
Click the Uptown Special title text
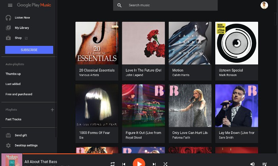tap(231, 70)
